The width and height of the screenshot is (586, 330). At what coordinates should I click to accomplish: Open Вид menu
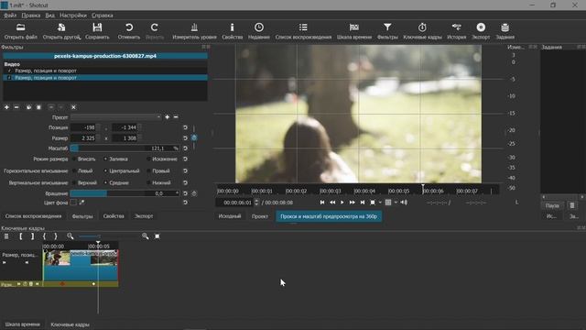(49, 16)
